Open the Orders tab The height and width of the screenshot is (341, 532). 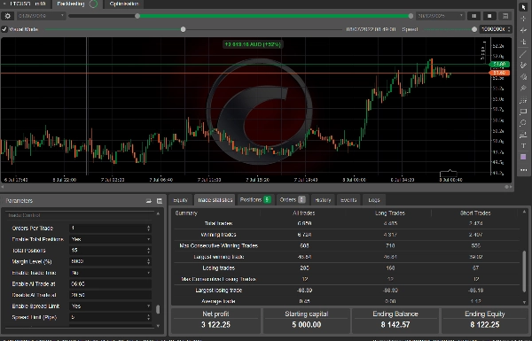293,200
